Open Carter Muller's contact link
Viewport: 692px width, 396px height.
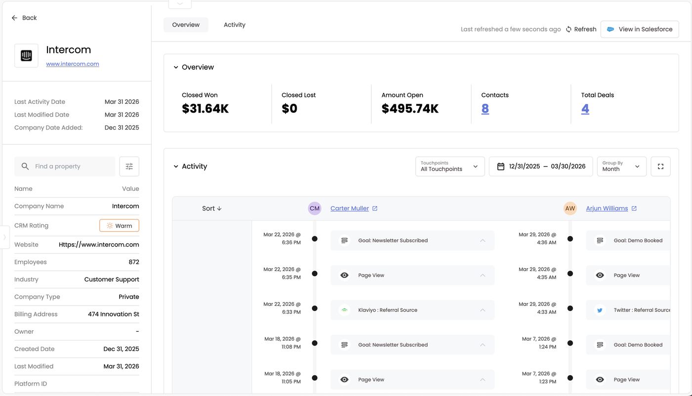click(349, 209)
